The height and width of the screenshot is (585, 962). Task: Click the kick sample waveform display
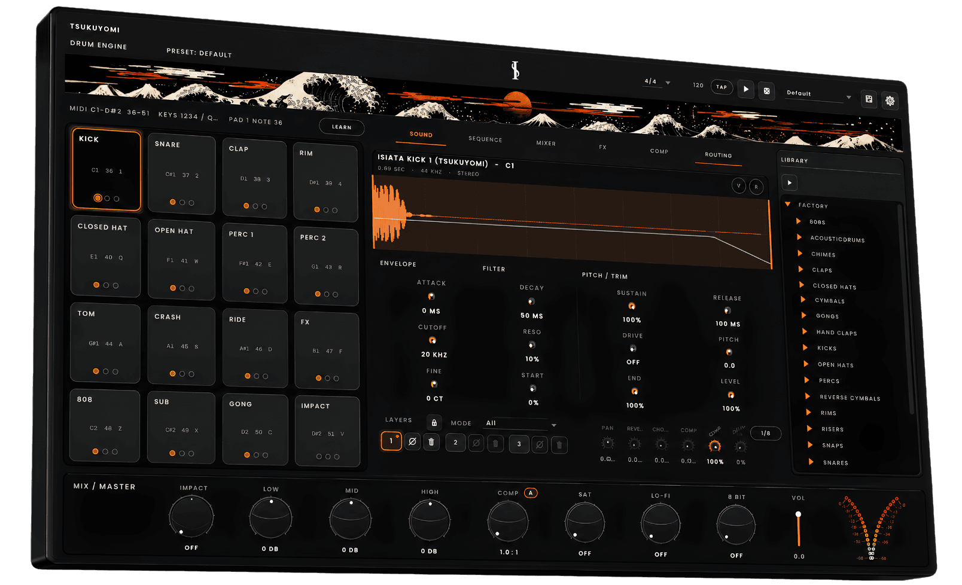click(x=571, y=223)
